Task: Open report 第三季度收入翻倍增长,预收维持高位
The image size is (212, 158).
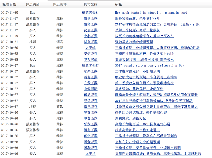Action: [x=144, y=83]
